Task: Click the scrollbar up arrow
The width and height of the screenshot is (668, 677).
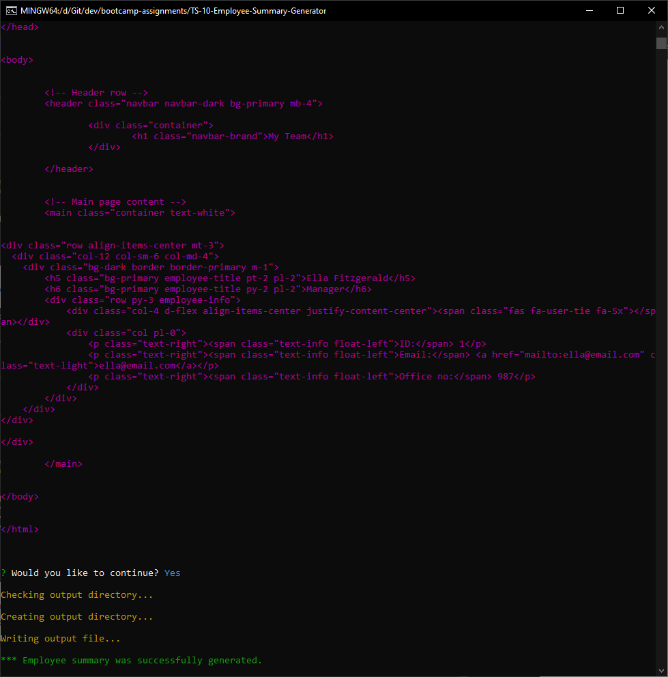Action: click(660, 27)
